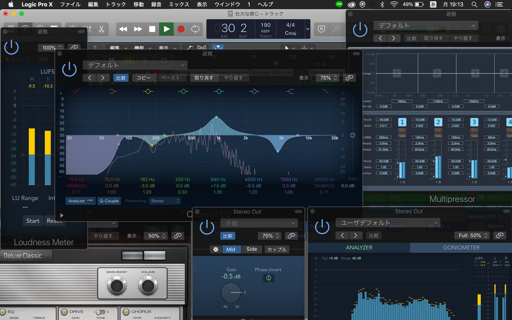Open the MultiMeter preset dropdown
Viewport: 512px width, 320px height.
[x=387, y=223]
